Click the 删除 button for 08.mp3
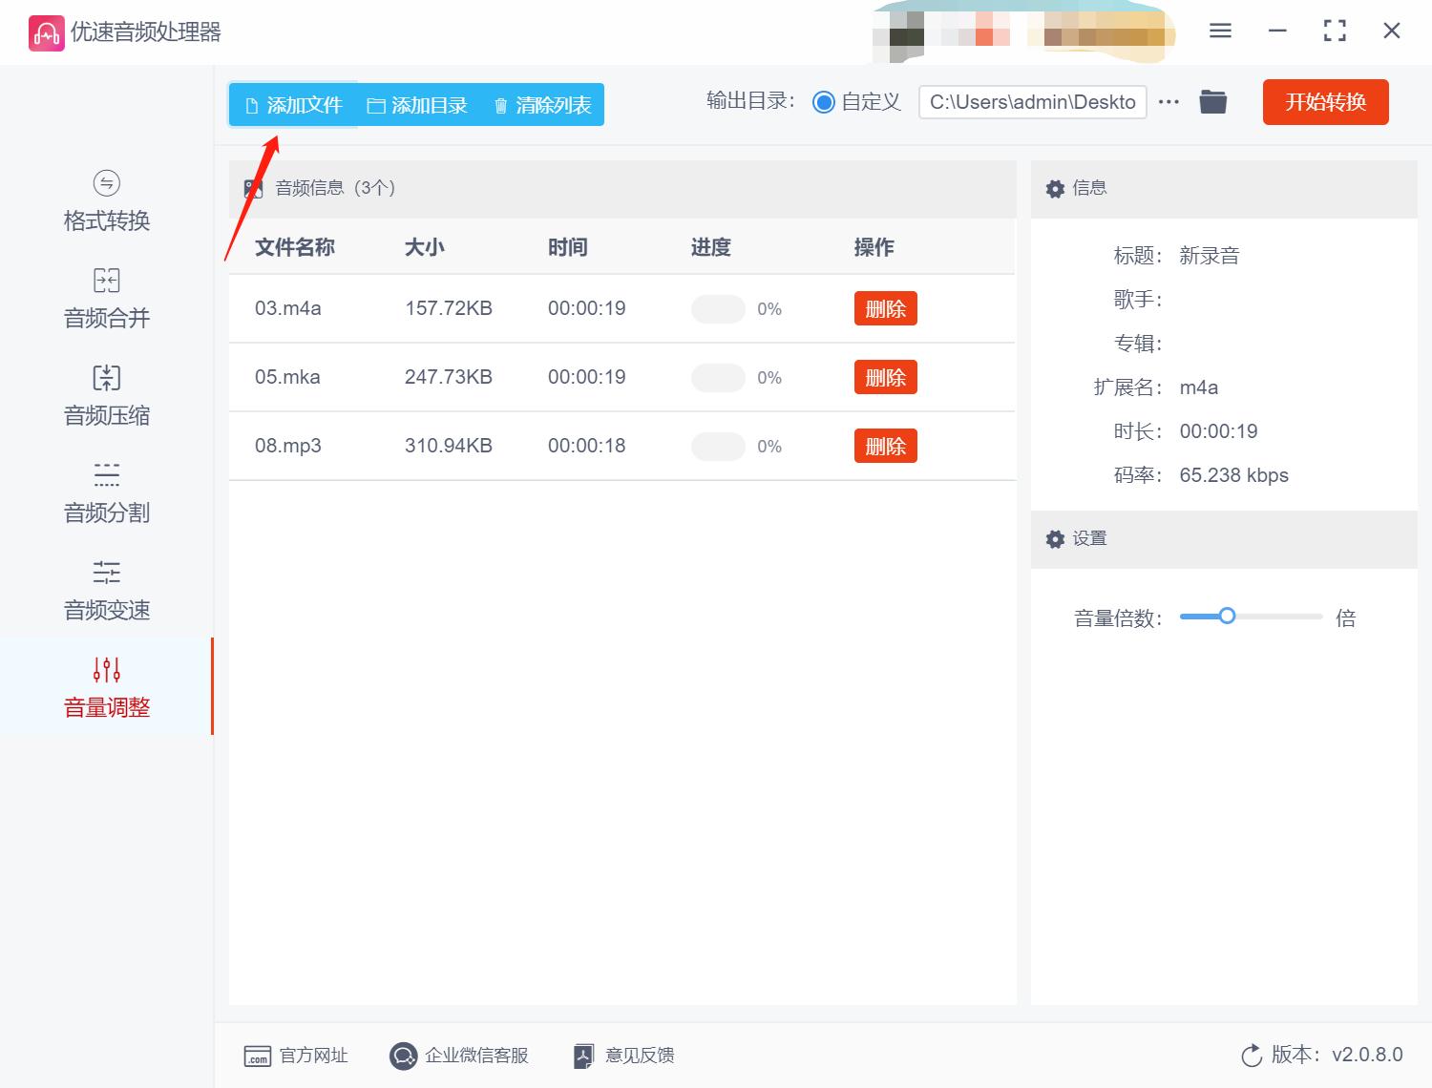Screen dimensions: 1432x1088 885,446
